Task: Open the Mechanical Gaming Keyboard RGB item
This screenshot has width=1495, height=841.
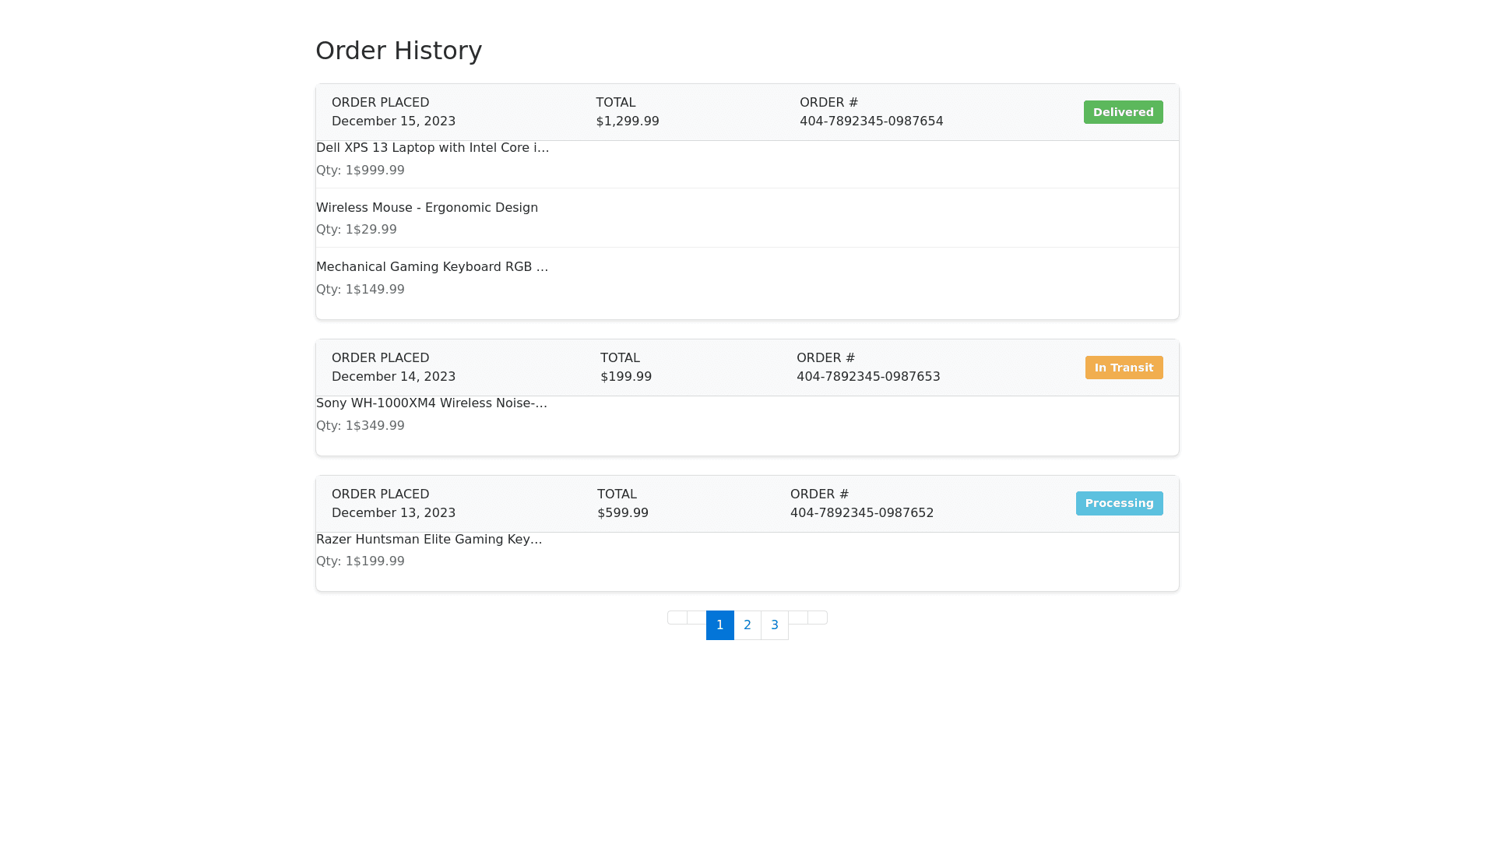Action: (x=432, y=267)
